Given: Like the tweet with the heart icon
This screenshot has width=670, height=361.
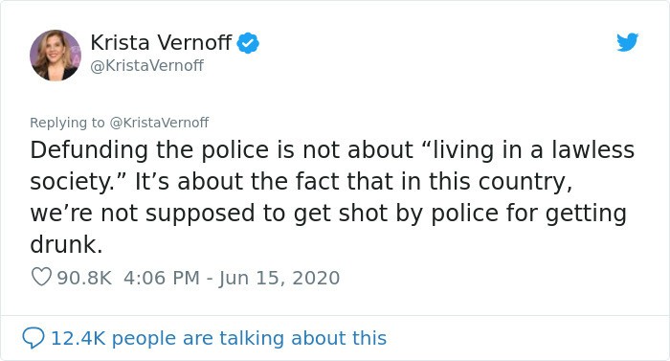Looking at the screenshot, I should (x=41, y=277).
